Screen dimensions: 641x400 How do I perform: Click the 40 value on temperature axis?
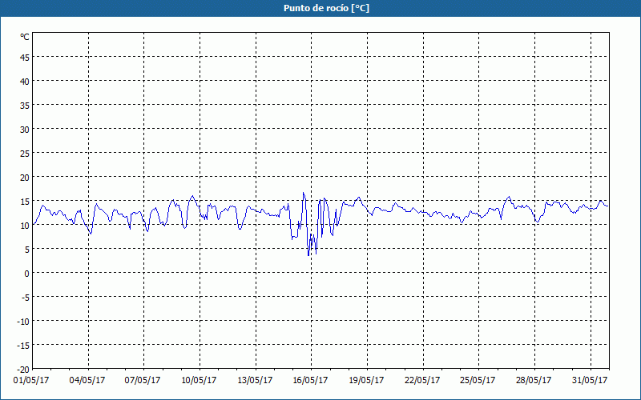(25, 82)
